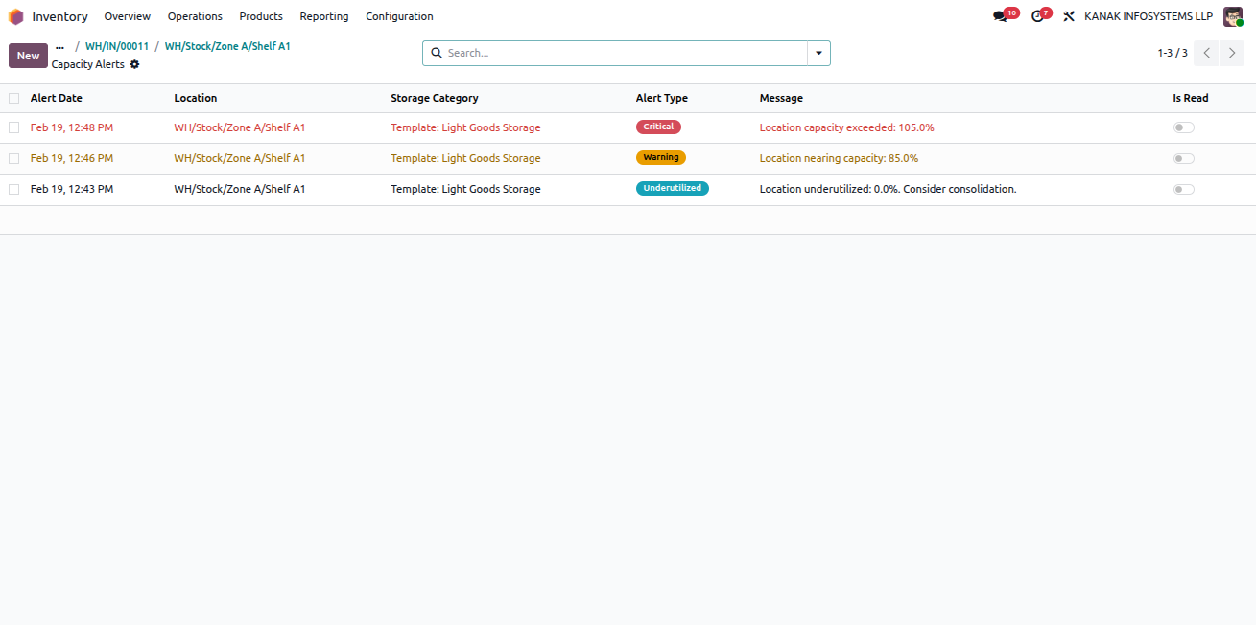Click Storage Category in the Underutilized row
This screenshot has height=625, width=1256.
[465, 189]
